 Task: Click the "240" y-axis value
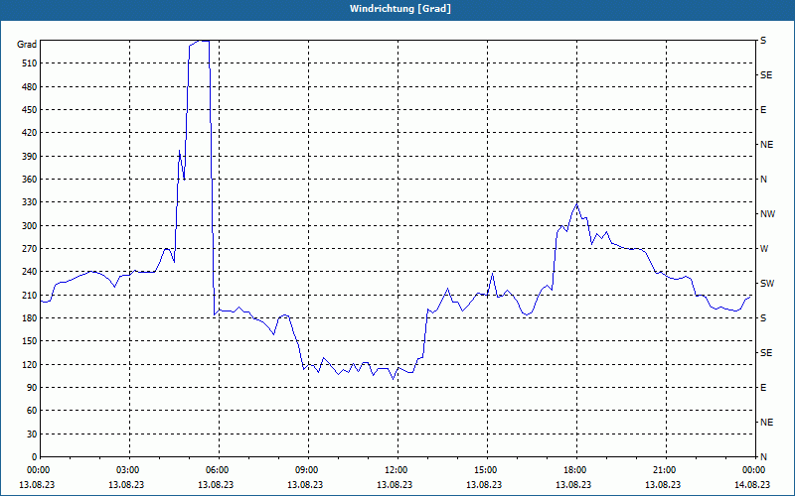click(29, 272)
